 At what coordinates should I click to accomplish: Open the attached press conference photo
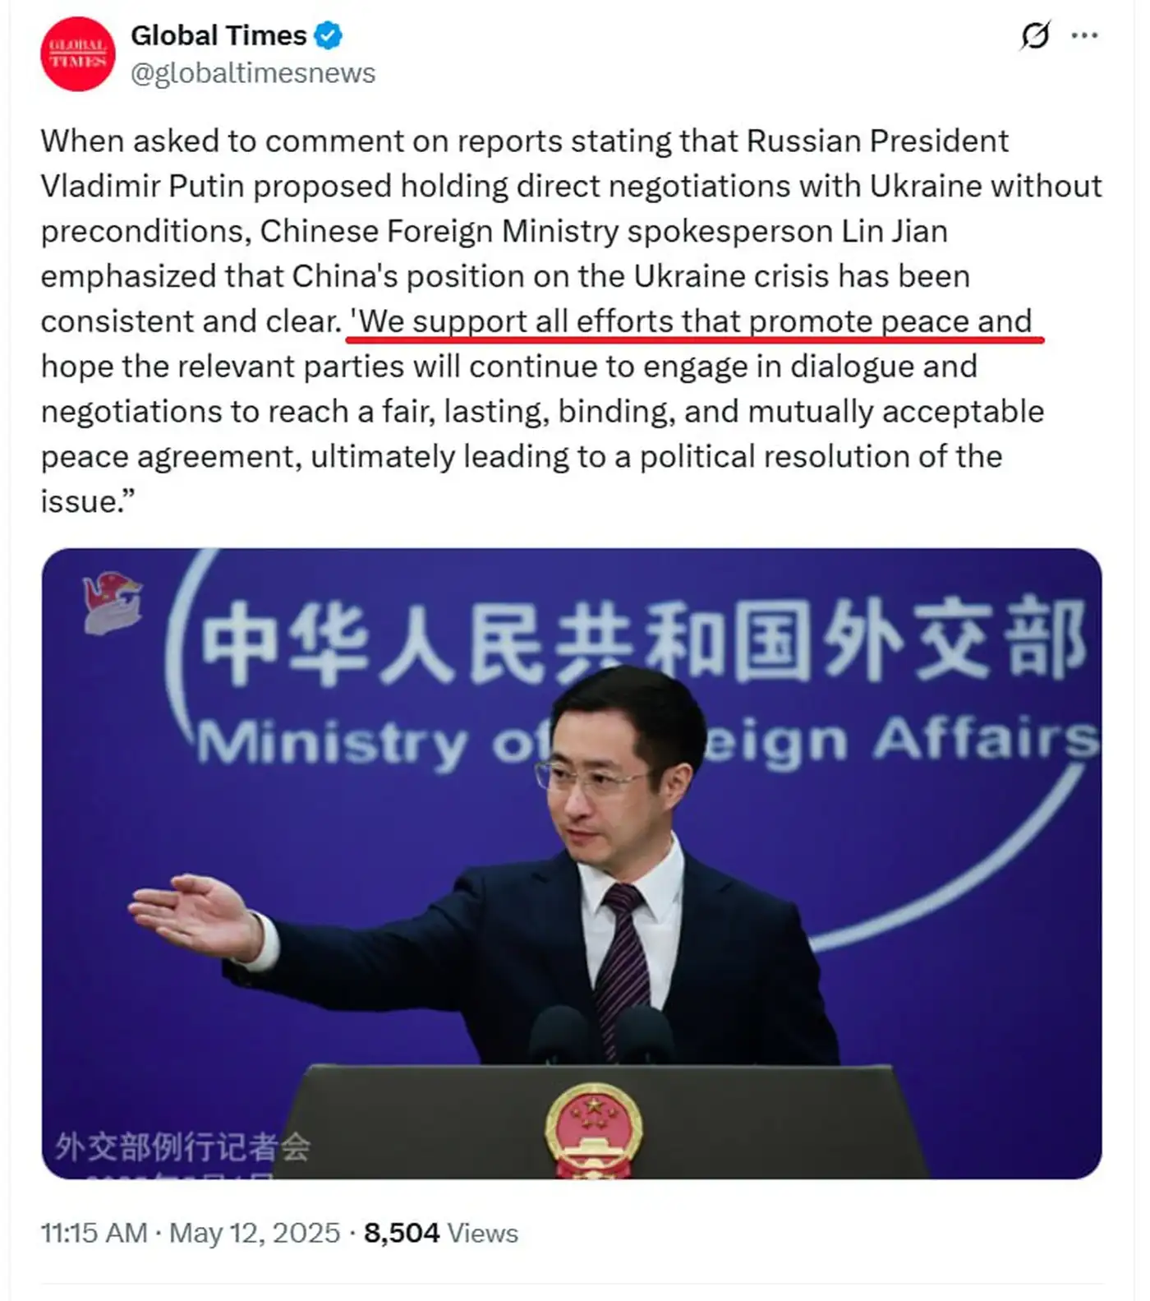tap(572, 864)
